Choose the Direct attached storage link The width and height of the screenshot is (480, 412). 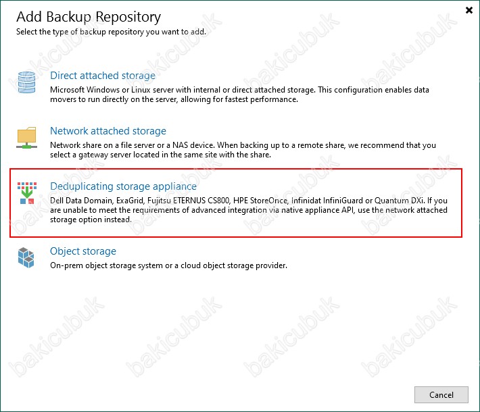pyautogui.click(x=103, y=76)
